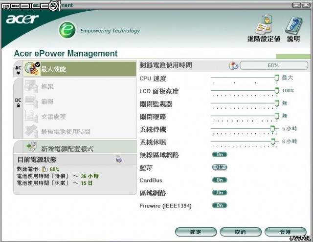Click the 娛樂 entertainment profile icon
The width and height of the screenshot is (313, 242).
click(x=31, y=86)
